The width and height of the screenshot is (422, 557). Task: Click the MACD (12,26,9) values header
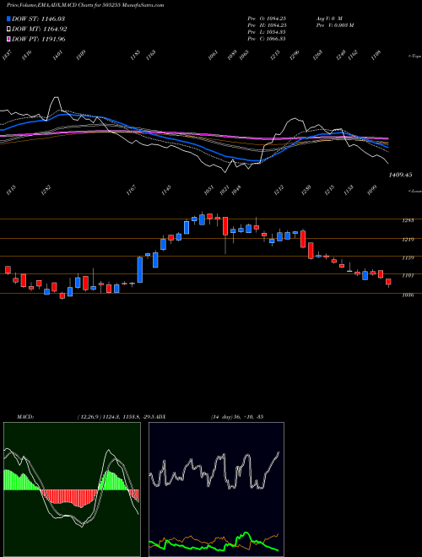coord(91,417)
